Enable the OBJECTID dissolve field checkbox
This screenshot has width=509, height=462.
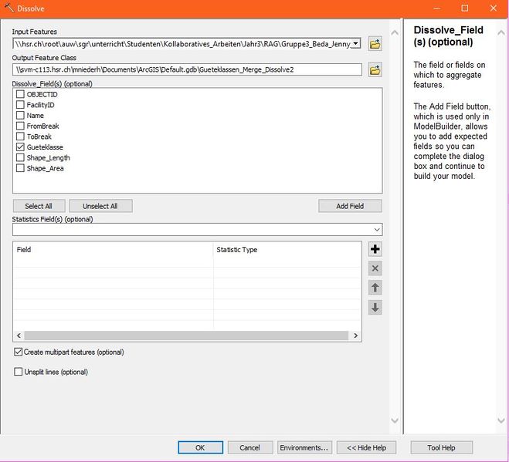point(20,94)
